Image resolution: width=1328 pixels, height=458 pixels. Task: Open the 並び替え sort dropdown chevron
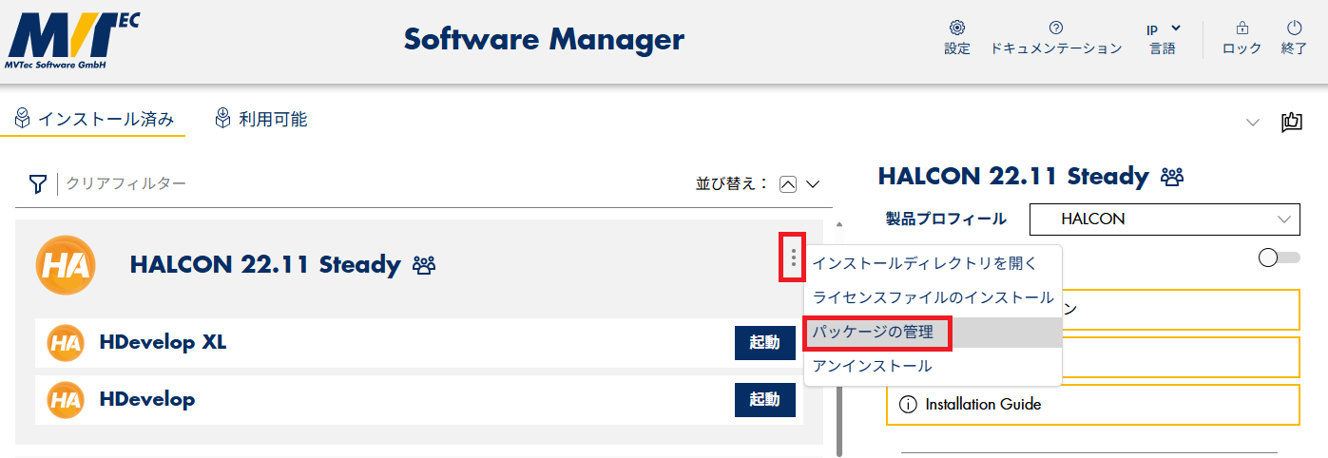[813, 184]
